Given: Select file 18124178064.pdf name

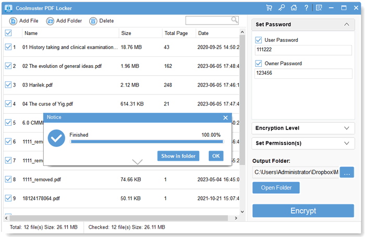Looking at the screenshot, I should click(41, 198).
